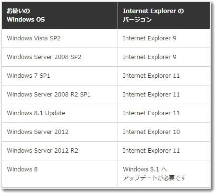The height and width of the screenshot is (193, 215).
Task: Select the Windows 7 SP1 cell
Action: 60,76
